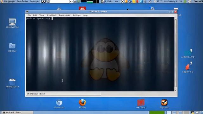Image resolution: width=203 pixels, height=114 pixels.
Task: Switch to the fourth workspace
Action: point(186,112)
